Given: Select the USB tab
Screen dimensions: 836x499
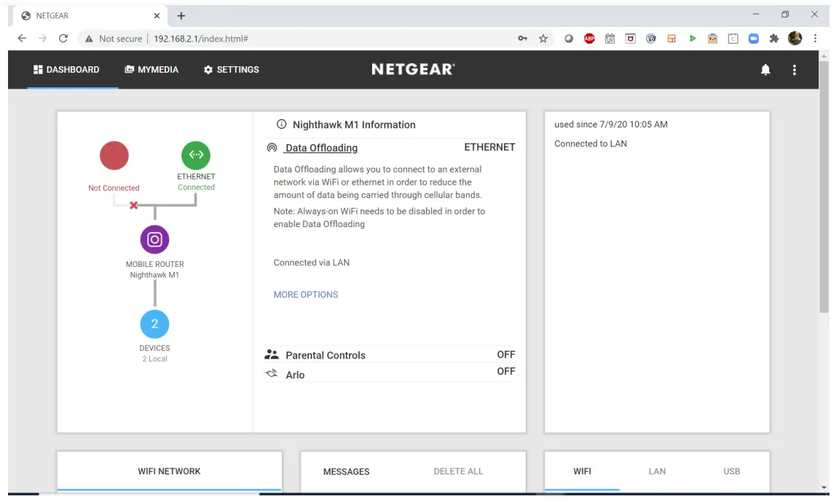Looking at the screenshot, I should (731, 471).
